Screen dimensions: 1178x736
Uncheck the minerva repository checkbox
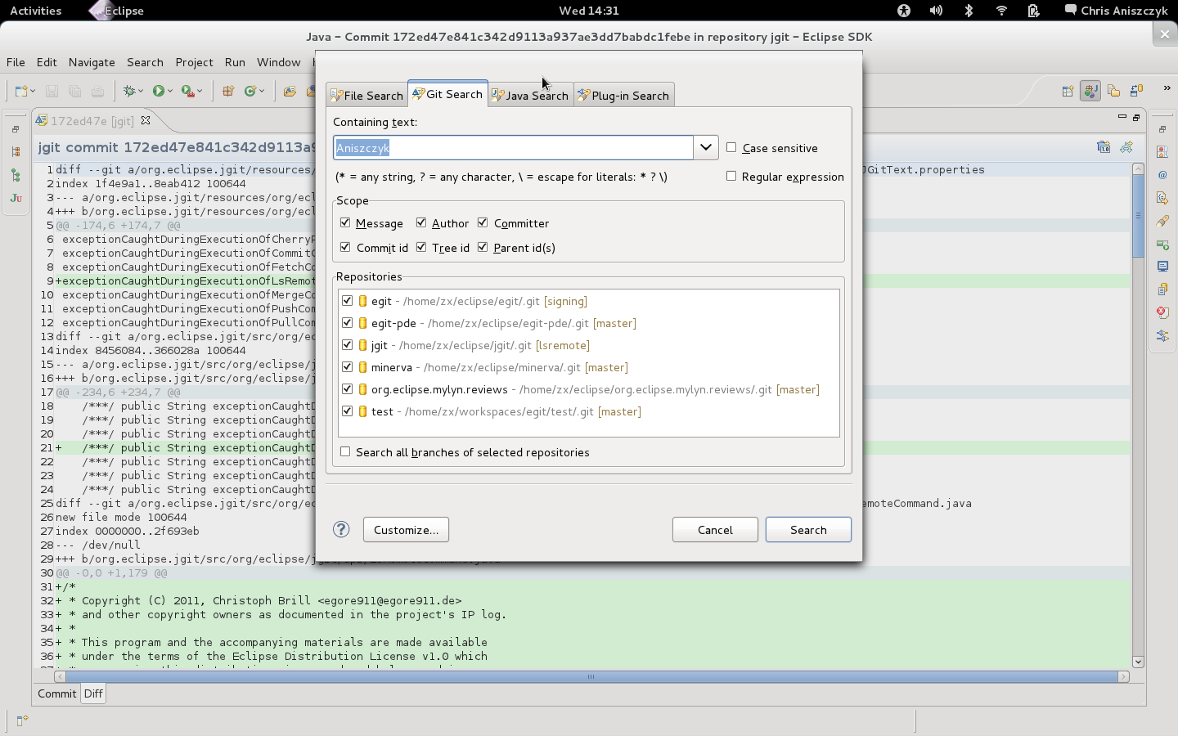348,367
